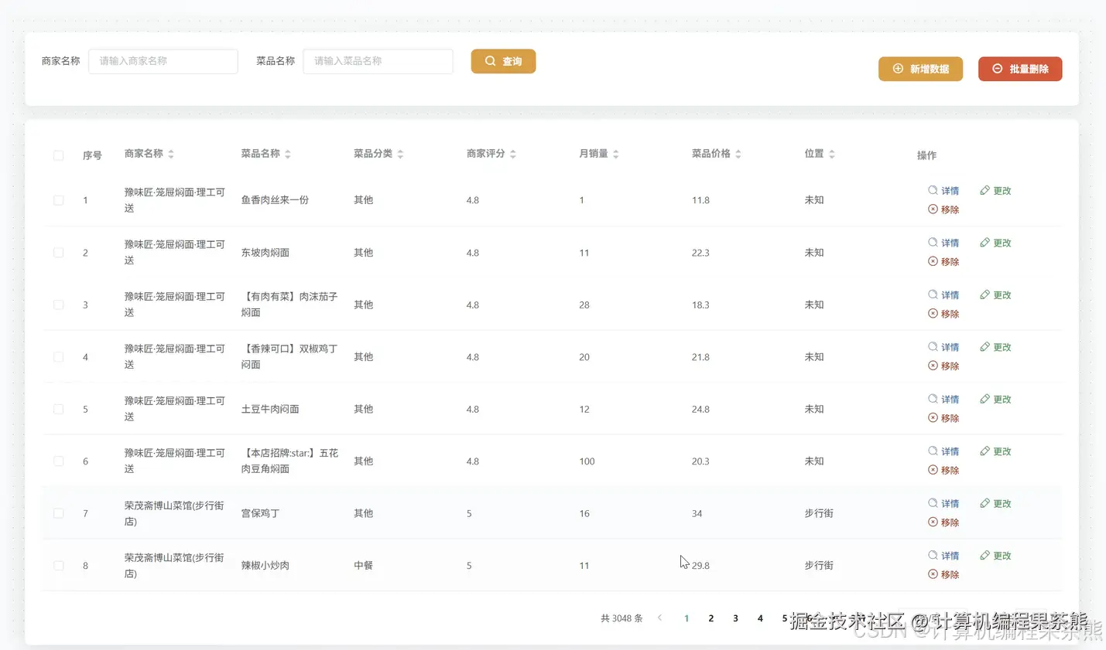The image size is (1106, 650).
Task: Check the checkbox for row 8 辣椒小炒肉
Action: [x=58, y=566]
